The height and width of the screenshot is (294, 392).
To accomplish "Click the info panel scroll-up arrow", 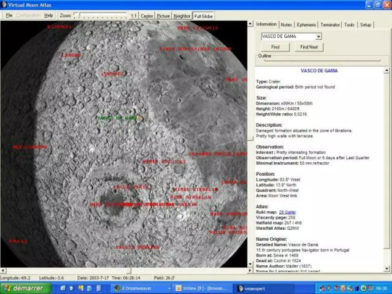I will (387, 70).
